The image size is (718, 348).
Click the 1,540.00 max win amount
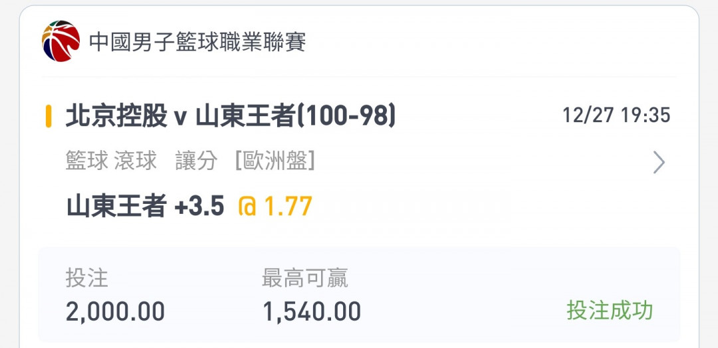click(312, 311)
